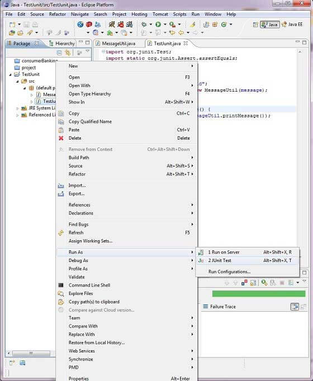The width and height of the screenshot is (313, 381).
Task: Click the Show View as fast view icon at bottom left
Action: click(12, 363)
